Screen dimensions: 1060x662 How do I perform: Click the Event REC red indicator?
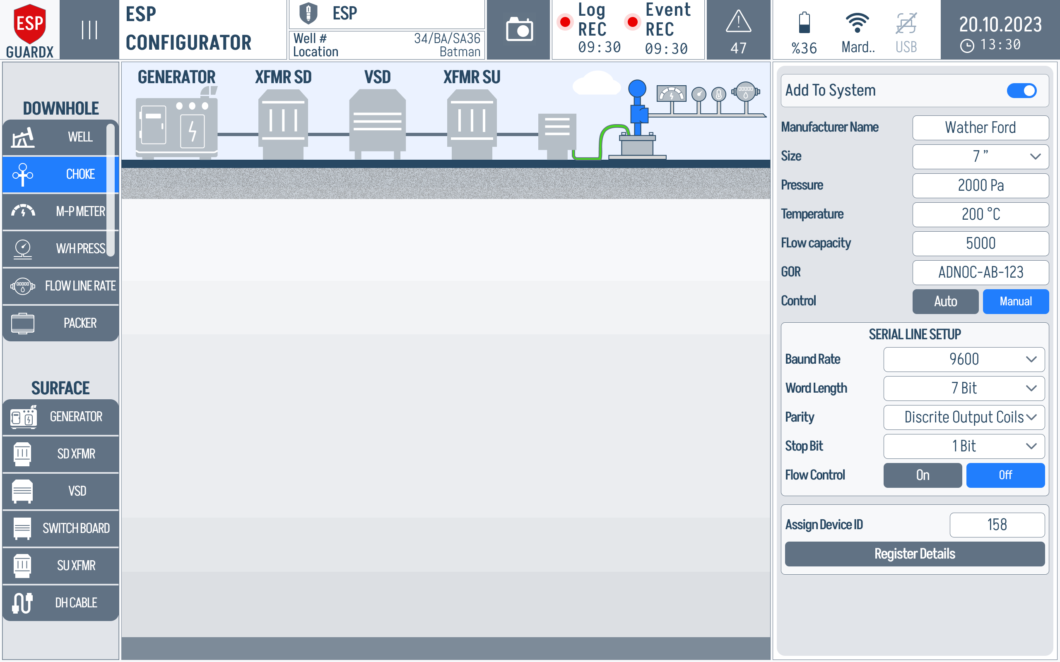[632, 21]
